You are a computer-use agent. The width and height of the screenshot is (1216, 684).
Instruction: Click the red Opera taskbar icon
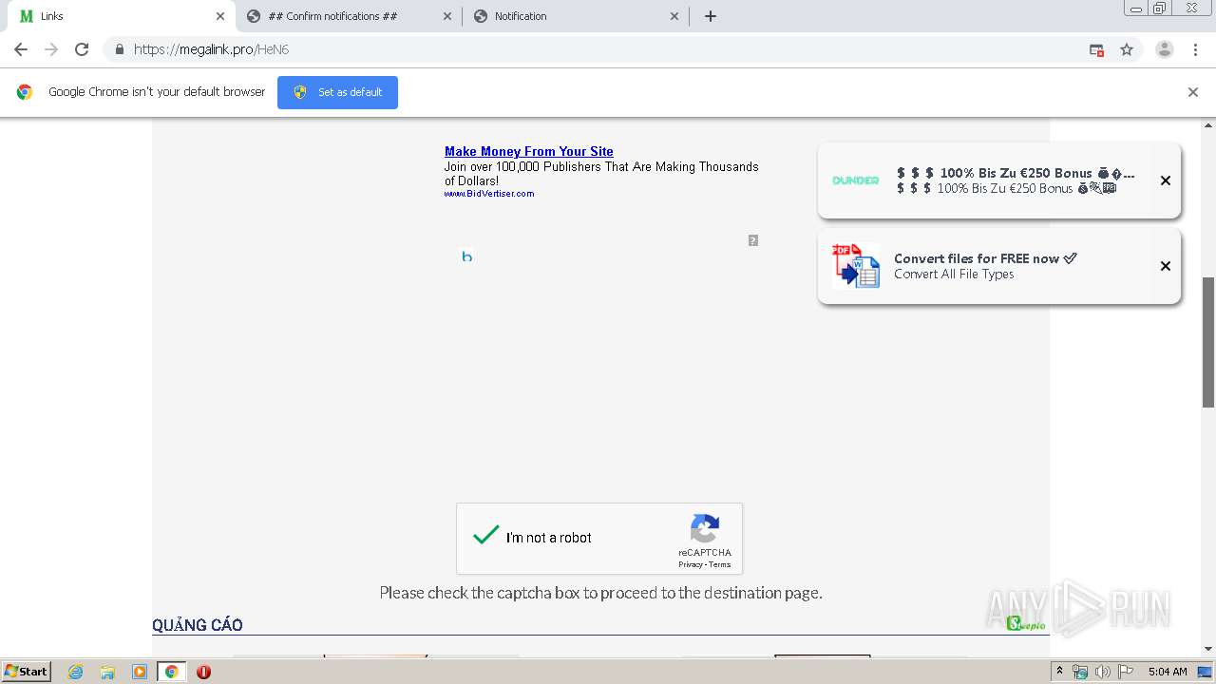(203, 672)
